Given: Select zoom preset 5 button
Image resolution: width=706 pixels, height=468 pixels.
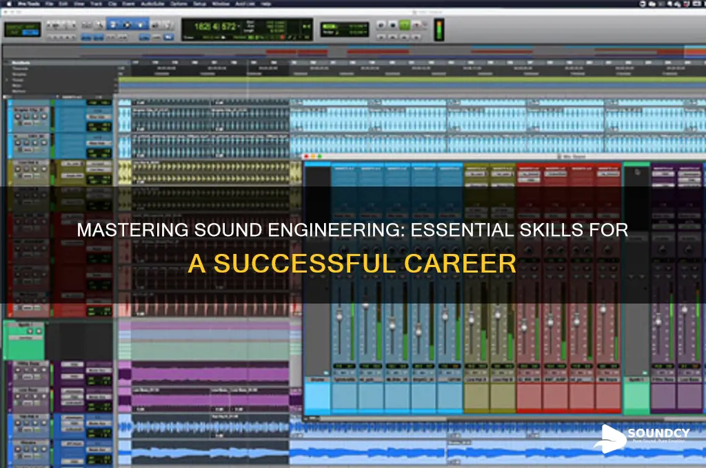Looking at the screenshot, I should click(x=73, y=37).
